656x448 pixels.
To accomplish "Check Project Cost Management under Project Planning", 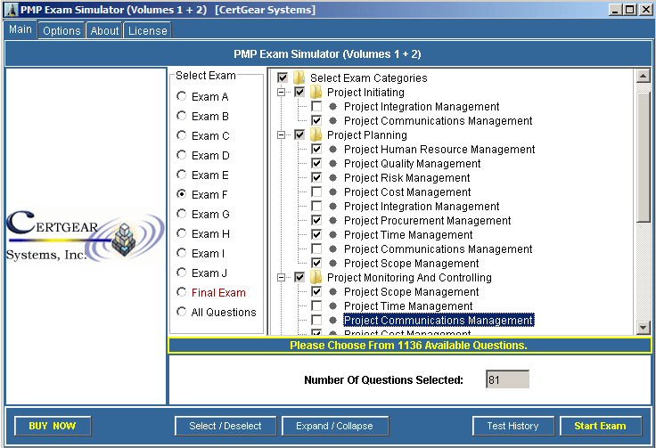I will point(316,191).
